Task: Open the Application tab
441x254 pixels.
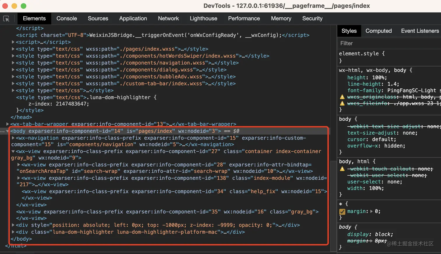Action: [x=133, y=19]
